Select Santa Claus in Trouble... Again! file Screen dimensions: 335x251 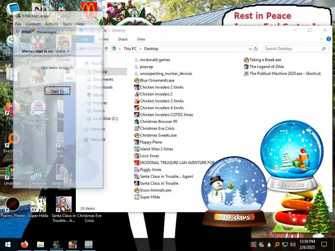click(164, 176)
